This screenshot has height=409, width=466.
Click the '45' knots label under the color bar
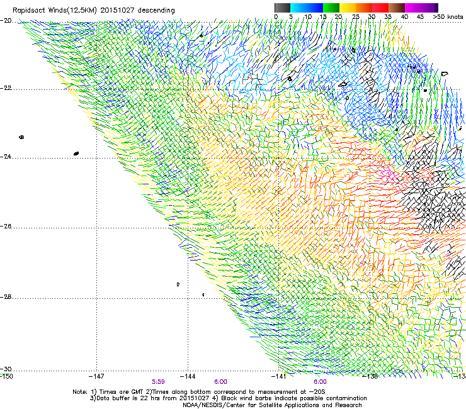pos(420,17)
